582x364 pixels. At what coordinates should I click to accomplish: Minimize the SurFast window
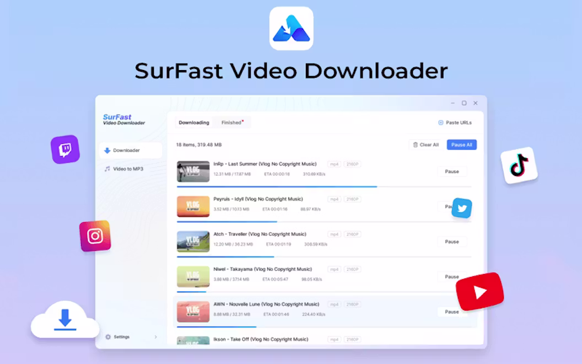(x=452, y=103)
